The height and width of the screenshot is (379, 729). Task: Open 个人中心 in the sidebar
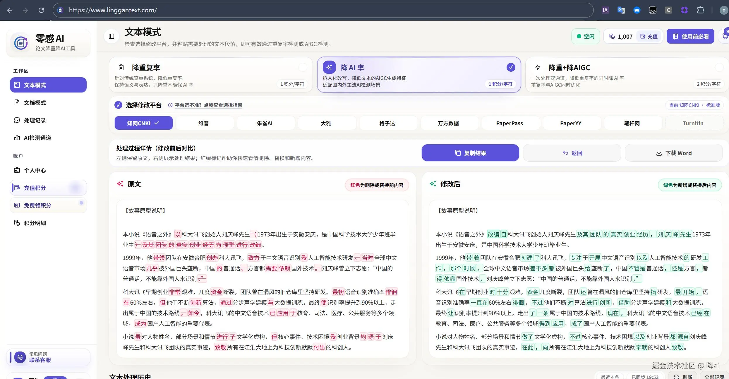pyautogui.click(x=48, y=170)
